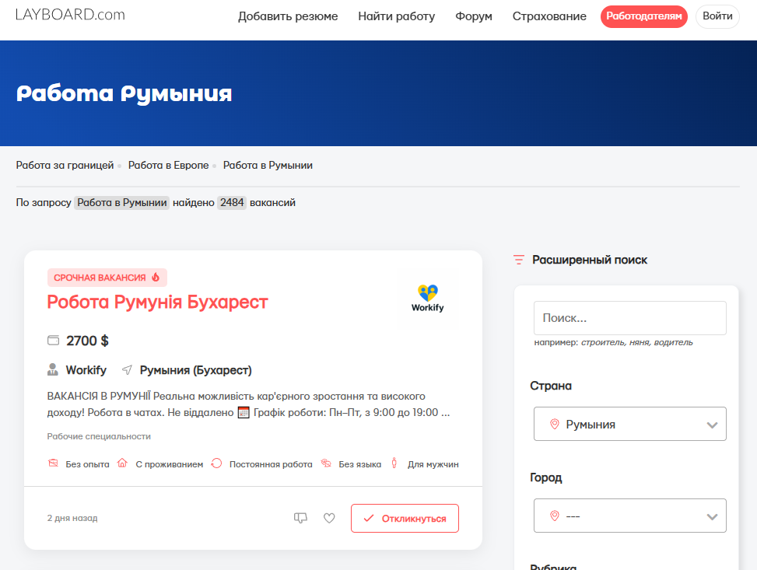Click the LAYBOARD.com logo

(x=70, y=15)
